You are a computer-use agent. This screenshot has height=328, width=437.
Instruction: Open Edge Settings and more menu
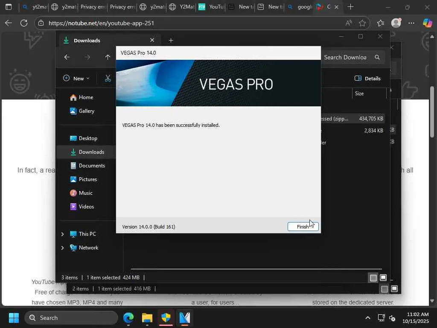(411, 23)
